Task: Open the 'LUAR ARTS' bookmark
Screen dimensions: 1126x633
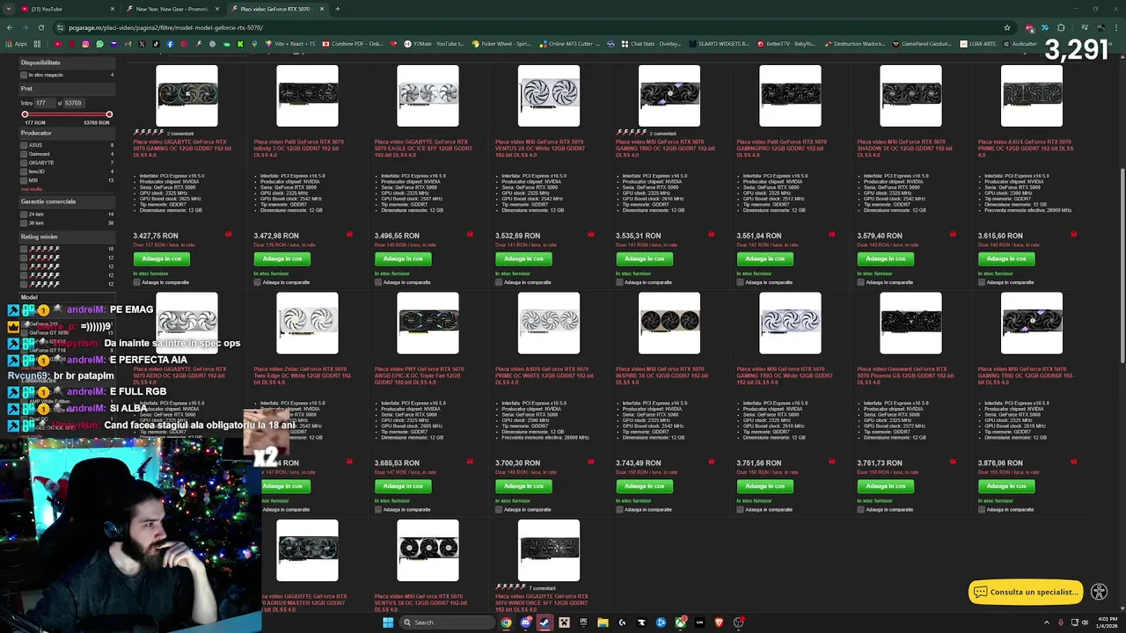Action: click(x=978, y=44)
